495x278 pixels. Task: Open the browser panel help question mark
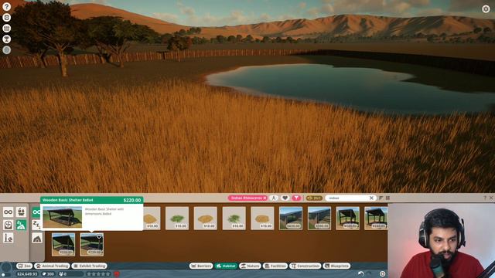[x=485, y=198]
